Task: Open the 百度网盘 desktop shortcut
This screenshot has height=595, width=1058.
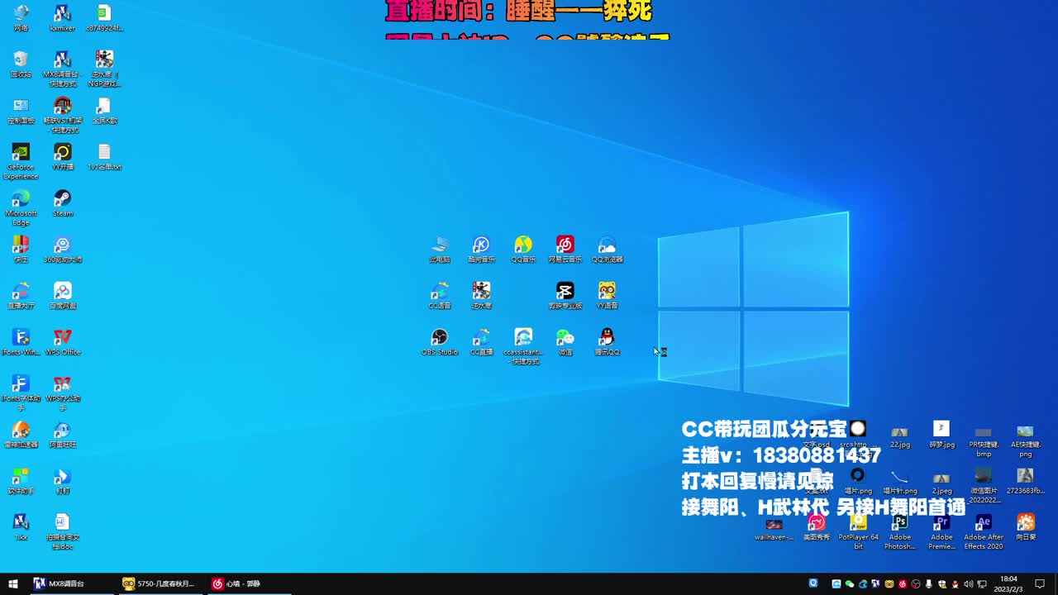Action: pos(63,296)
